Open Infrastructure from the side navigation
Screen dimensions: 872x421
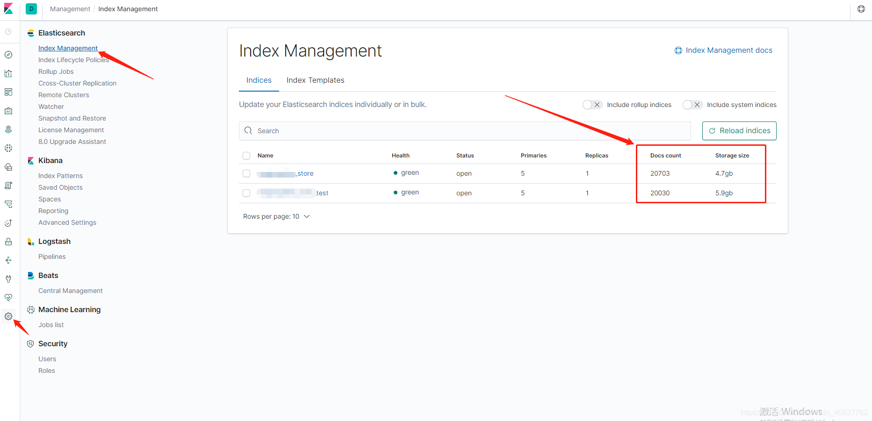click(8, 167)
